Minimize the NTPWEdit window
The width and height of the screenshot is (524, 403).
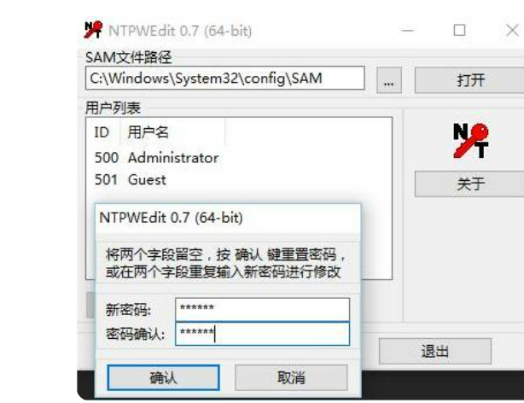point(407,31)
